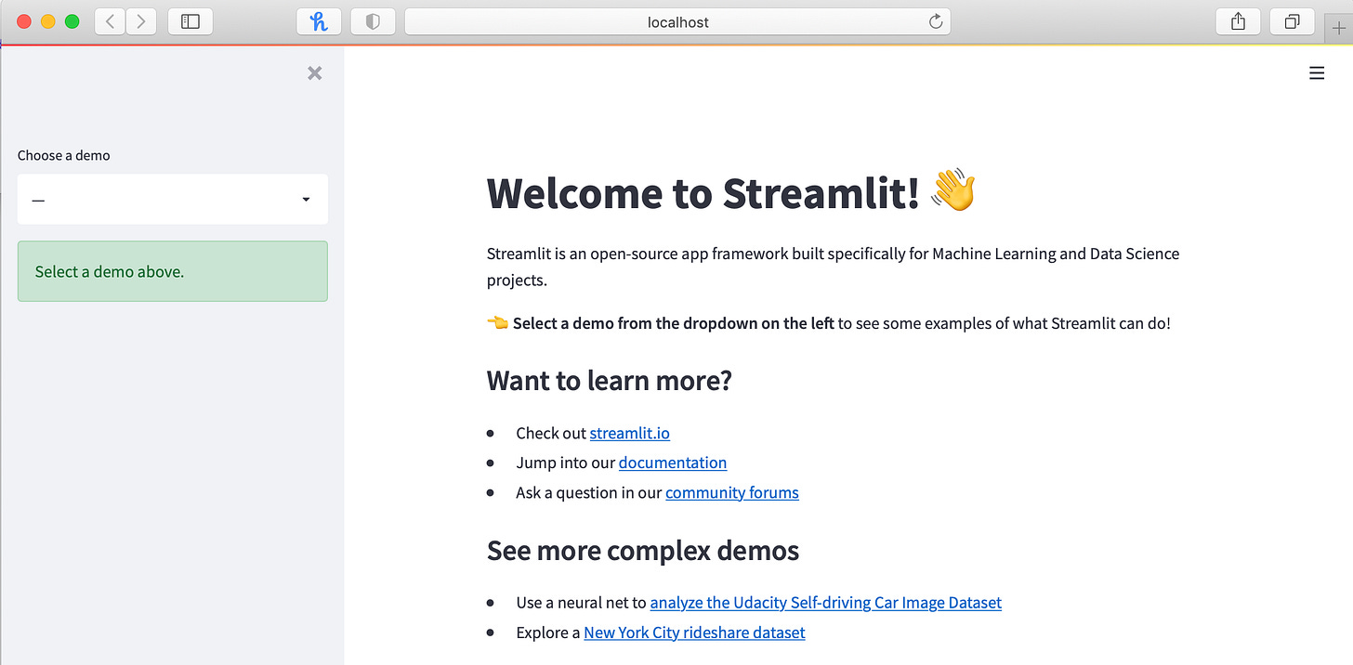This screenshot has height=665, width=1353.
Task: Click the Honey extension icon
Action: click(319, 21)
